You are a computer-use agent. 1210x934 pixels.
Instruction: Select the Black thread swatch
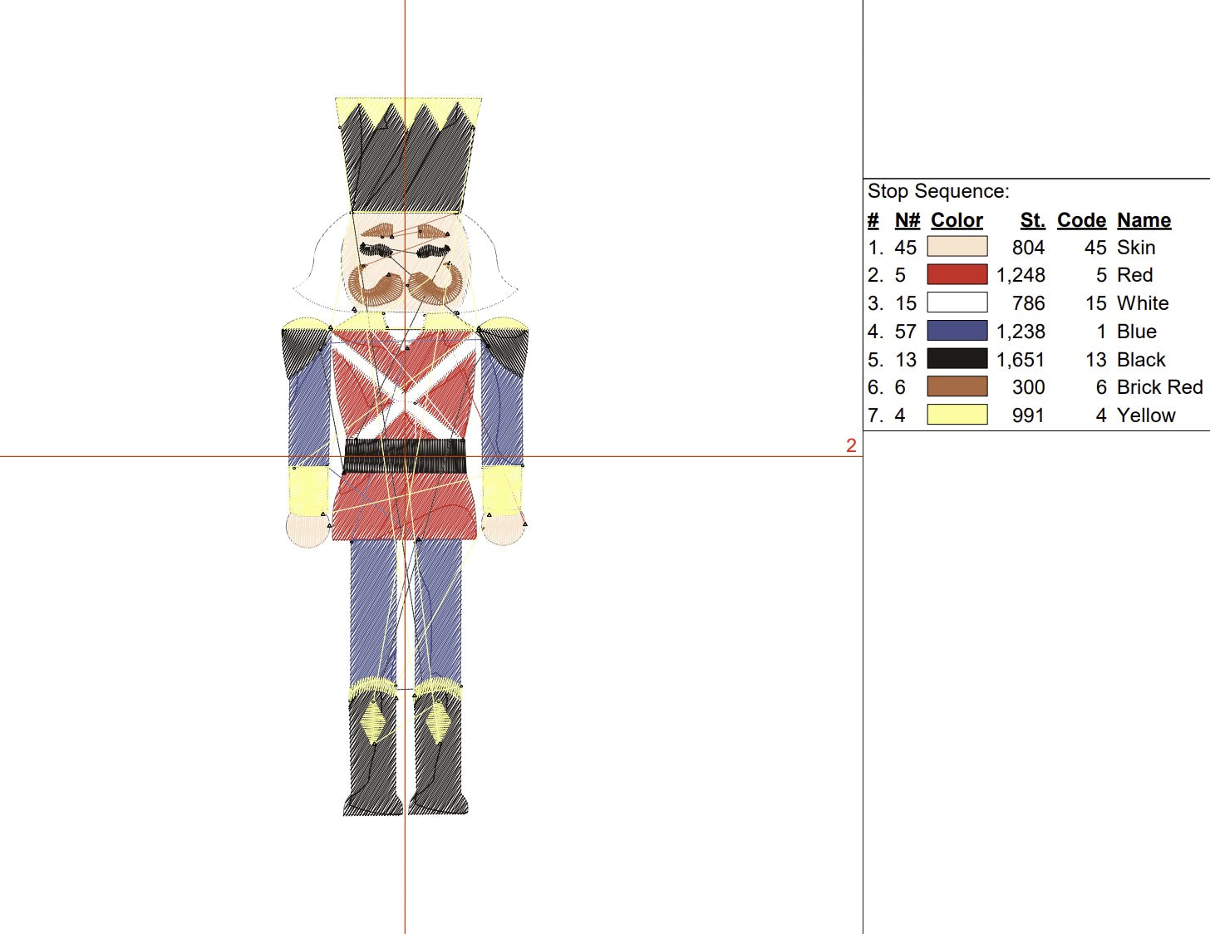pyautogui.click(x=957, y=359)
